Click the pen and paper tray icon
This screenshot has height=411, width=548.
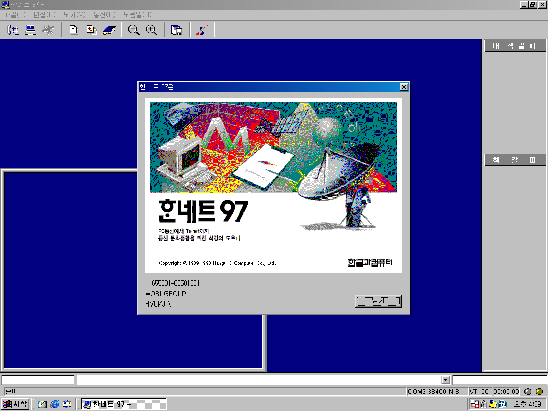coord(484,405)
